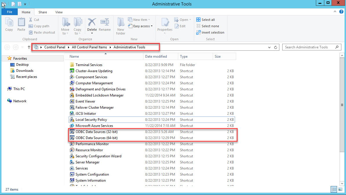
Task: Click Administrative Tools breadcrumb segment
Action: coord(129,47)
